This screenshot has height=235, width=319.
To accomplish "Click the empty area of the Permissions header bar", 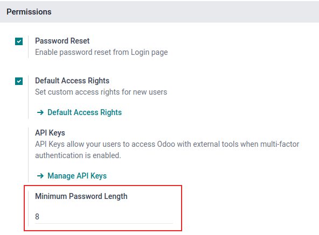I will pyautogui.click(x=183, y=12).
